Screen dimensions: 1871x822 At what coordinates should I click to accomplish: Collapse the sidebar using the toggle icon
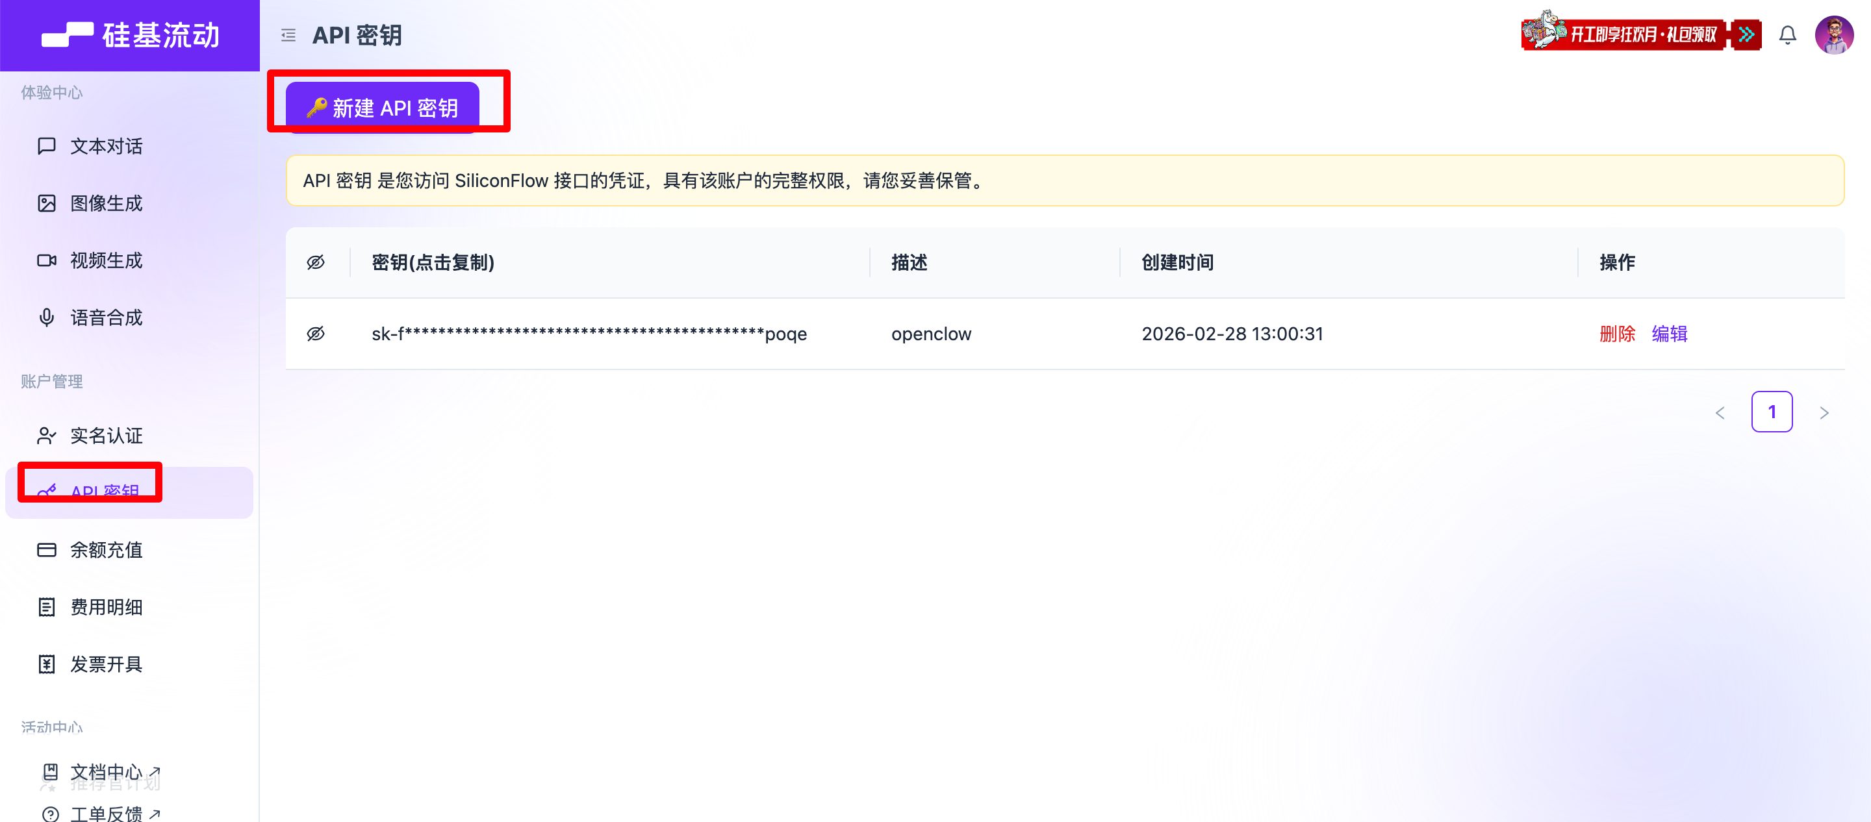click(x=288, y=34)
